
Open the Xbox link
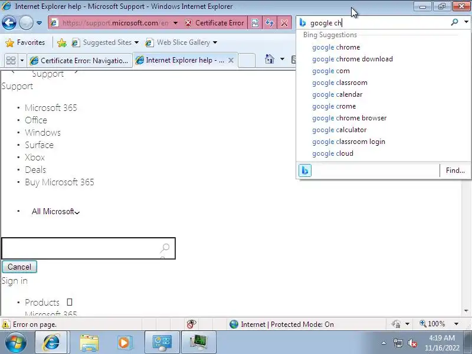(x=35, y=157)
